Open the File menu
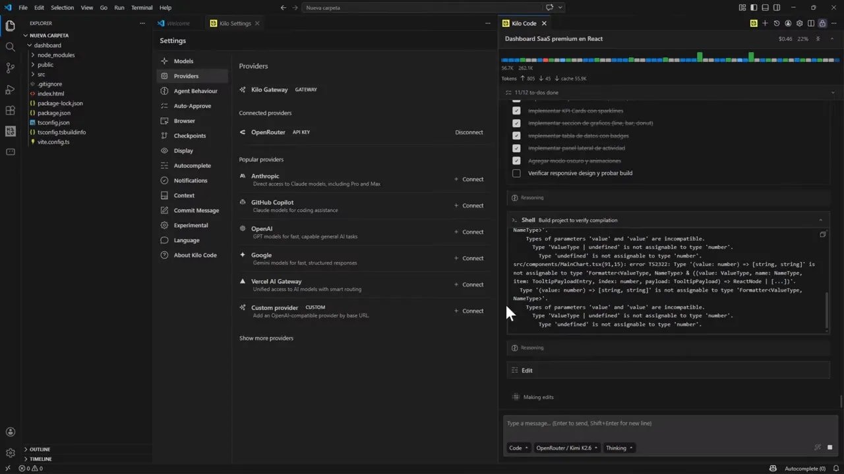The height and width of the screenshot is (474, 844). click(23, 7)
